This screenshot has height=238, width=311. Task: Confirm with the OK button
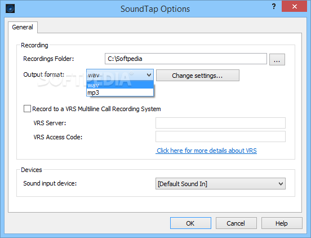click(x=190, y=223)
